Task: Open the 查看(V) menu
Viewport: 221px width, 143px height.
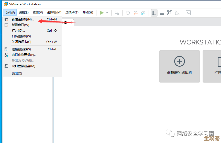Action: (x=38, y=13)
